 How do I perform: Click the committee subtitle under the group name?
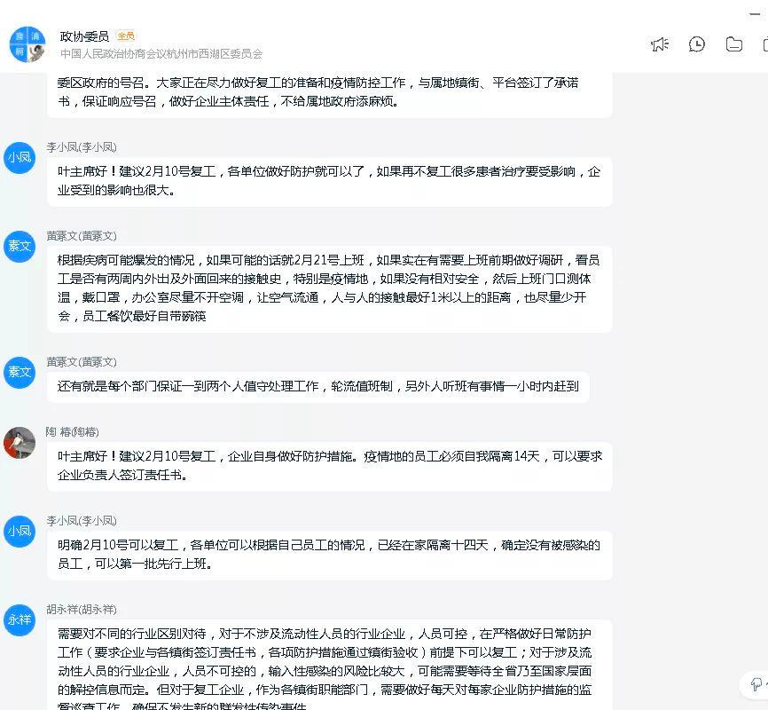161,53
